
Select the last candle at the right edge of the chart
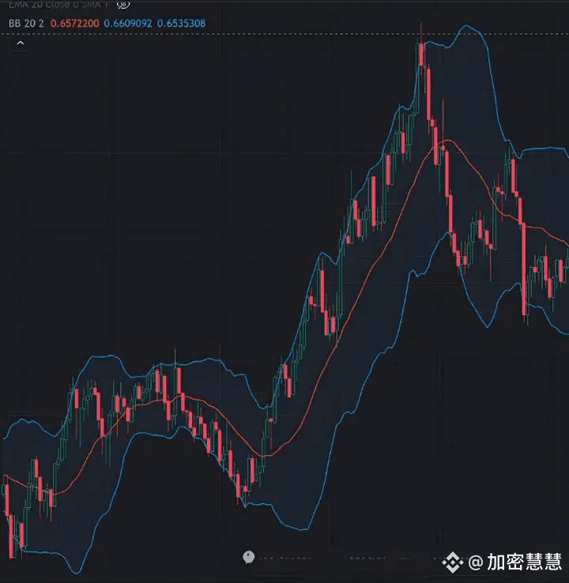[x=567, y=260]
